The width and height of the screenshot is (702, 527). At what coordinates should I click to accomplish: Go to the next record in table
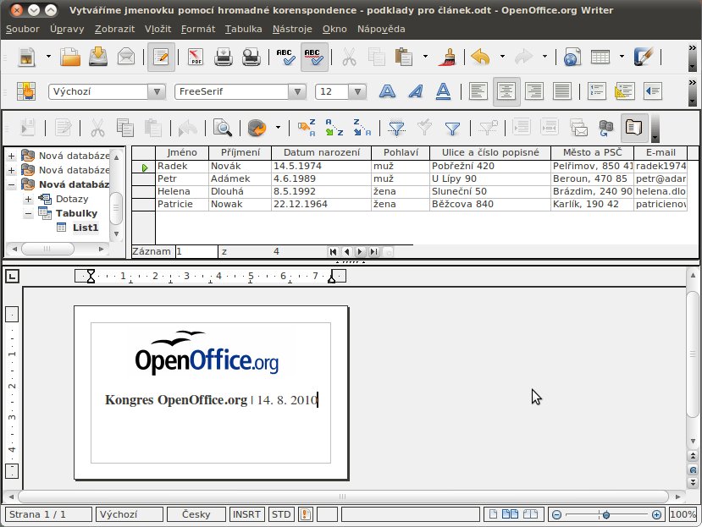coord(360,252)
